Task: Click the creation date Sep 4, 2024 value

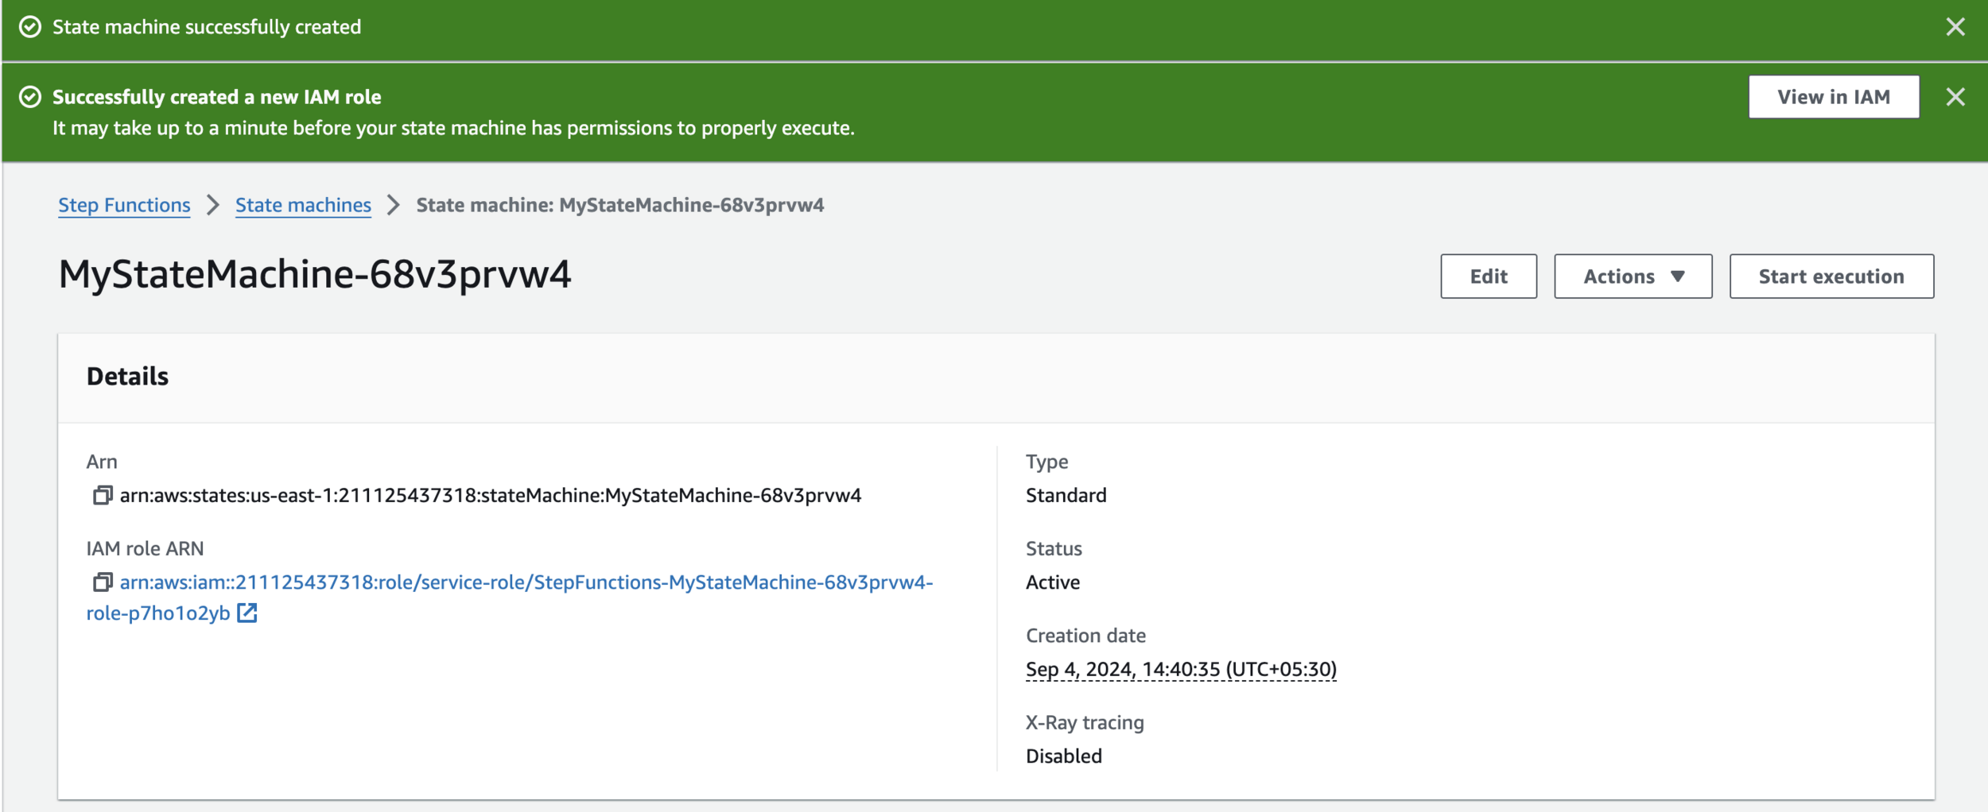Action: click(x=1181, y=670)
